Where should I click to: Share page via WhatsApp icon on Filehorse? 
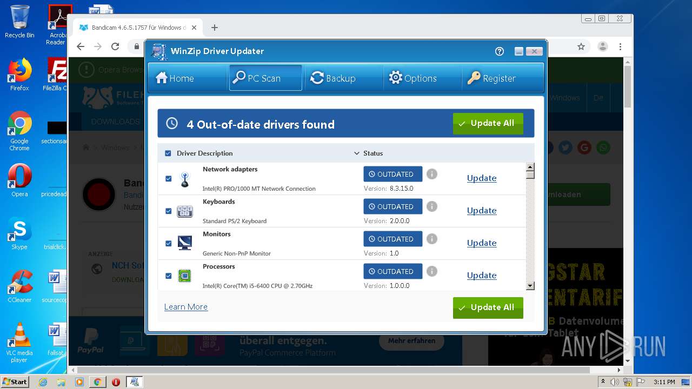[x=603, y=147]
